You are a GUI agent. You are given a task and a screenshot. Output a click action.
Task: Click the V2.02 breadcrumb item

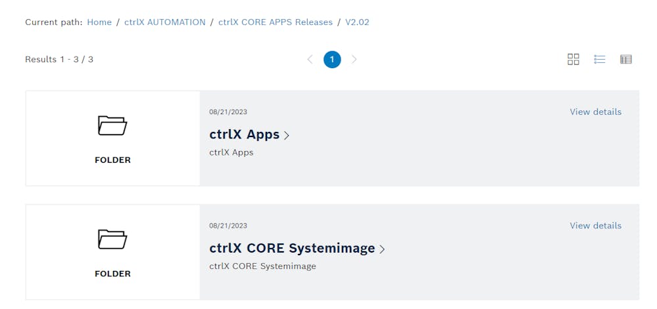[x=357, y=22]
